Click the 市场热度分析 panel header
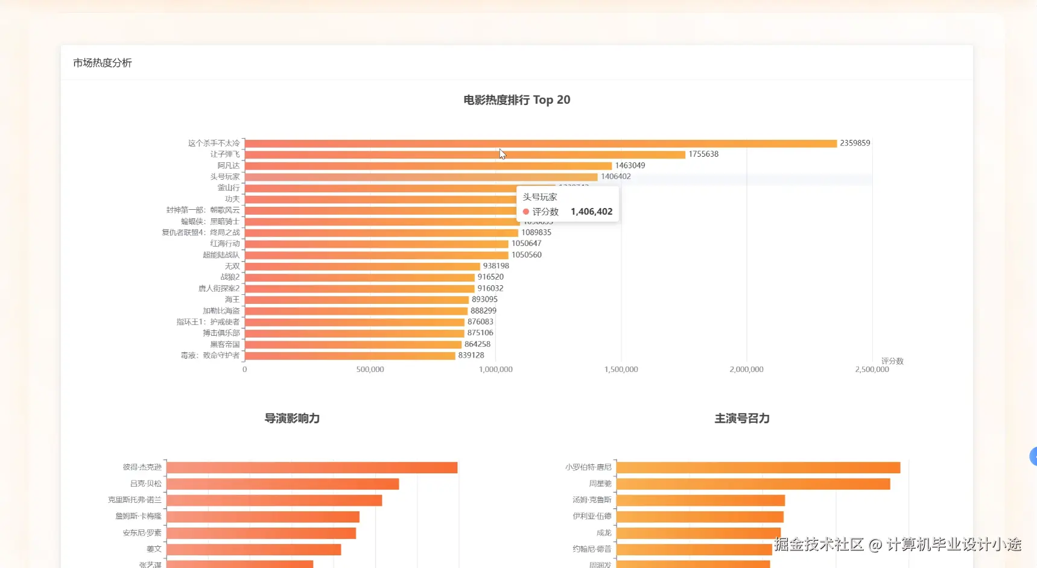Screen dimensions: 1037x568 point(102,63)
